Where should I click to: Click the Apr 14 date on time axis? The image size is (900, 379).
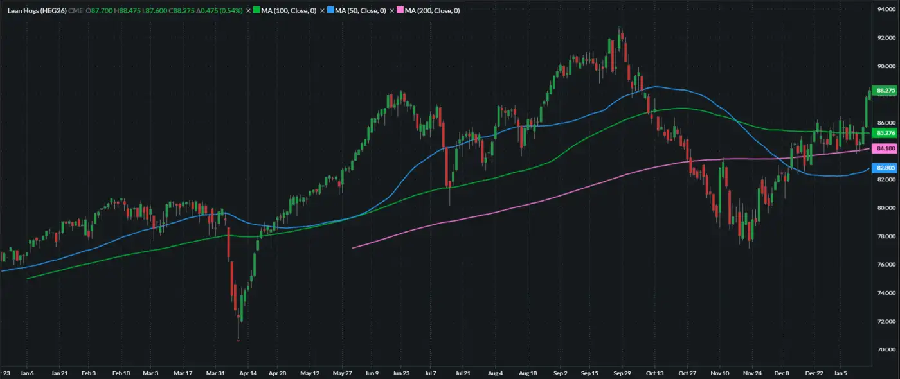click(x=248, y=373)
